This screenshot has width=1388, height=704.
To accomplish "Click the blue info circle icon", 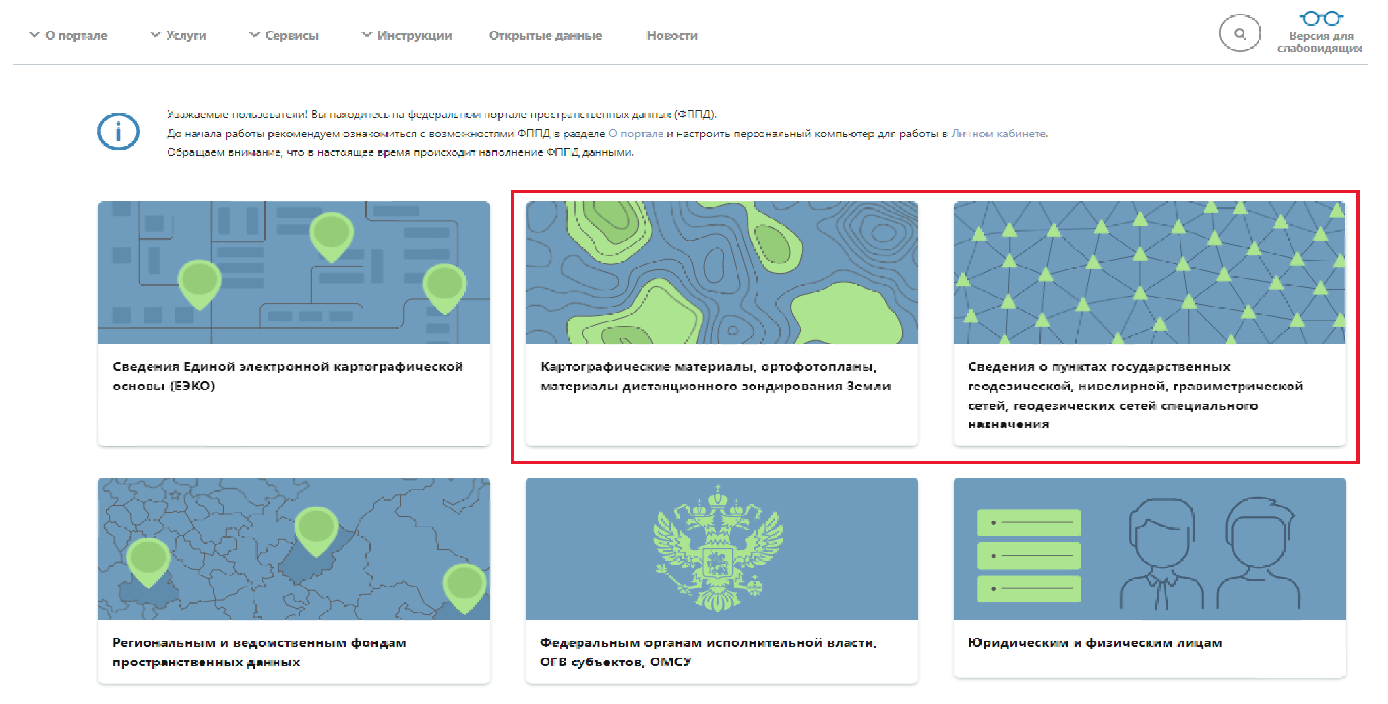I will (x=116, y=132).
